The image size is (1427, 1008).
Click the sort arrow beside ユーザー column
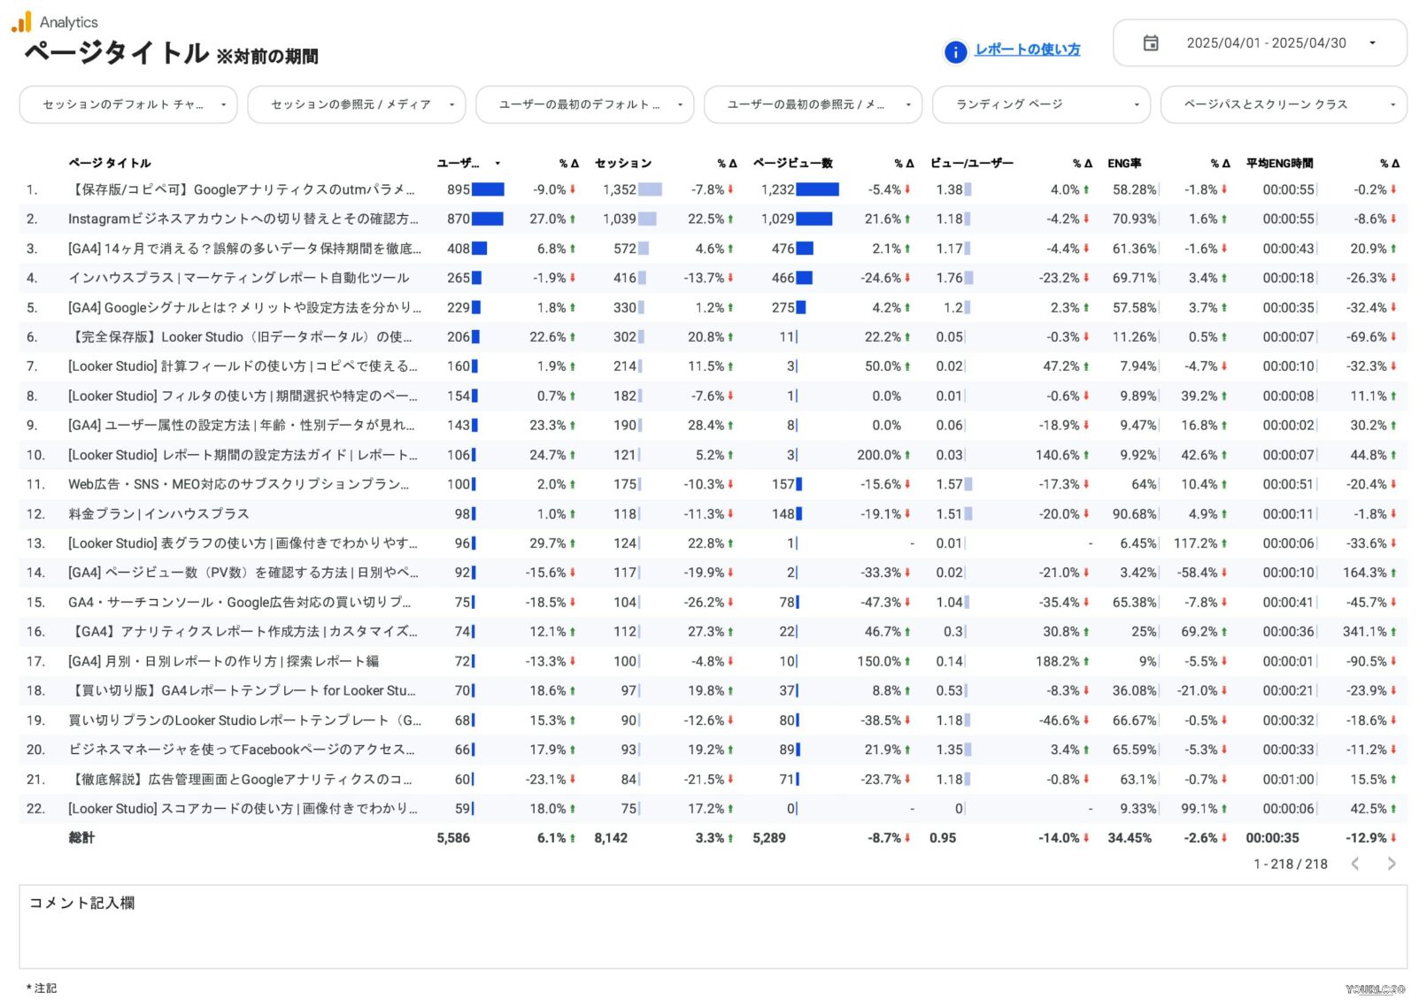(x=498, y=164)
